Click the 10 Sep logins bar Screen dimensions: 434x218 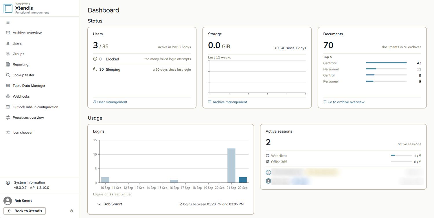[105, 180]
